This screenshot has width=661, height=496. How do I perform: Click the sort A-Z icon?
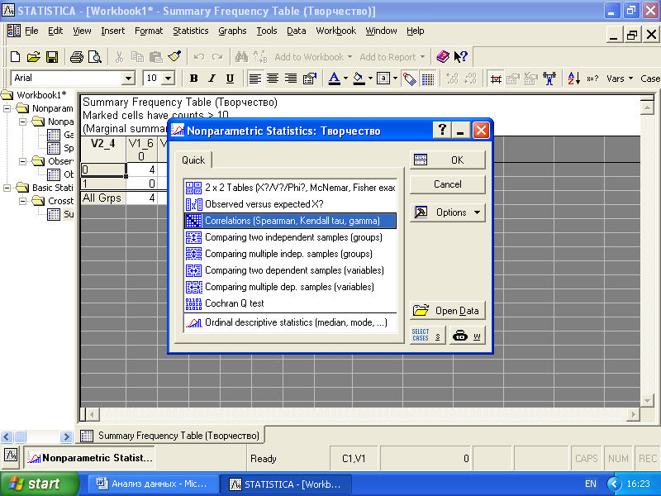coord(573,79)
